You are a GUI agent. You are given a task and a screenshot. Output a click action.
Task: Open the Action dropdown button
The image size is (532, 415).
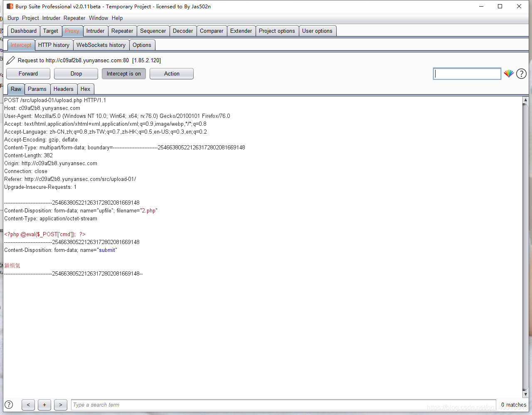pyautogui.click(x=172, y=74)
